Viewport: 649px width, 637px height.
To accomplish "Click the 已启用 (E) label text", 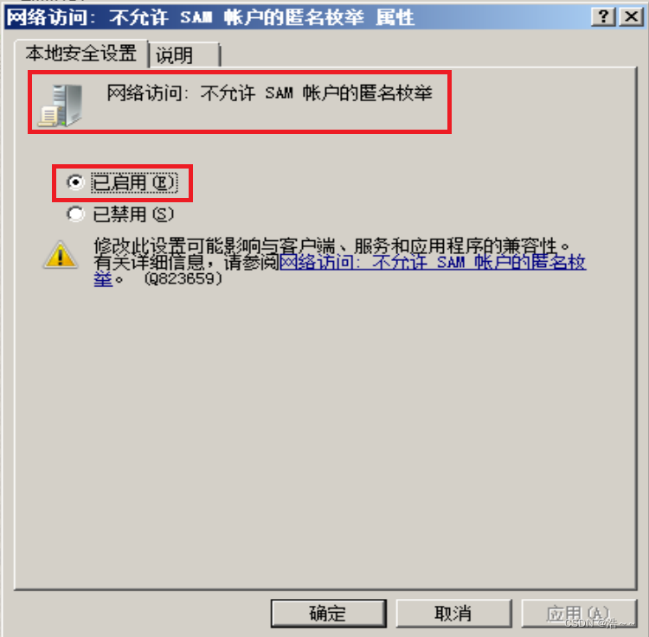I will tap(134, 182).
